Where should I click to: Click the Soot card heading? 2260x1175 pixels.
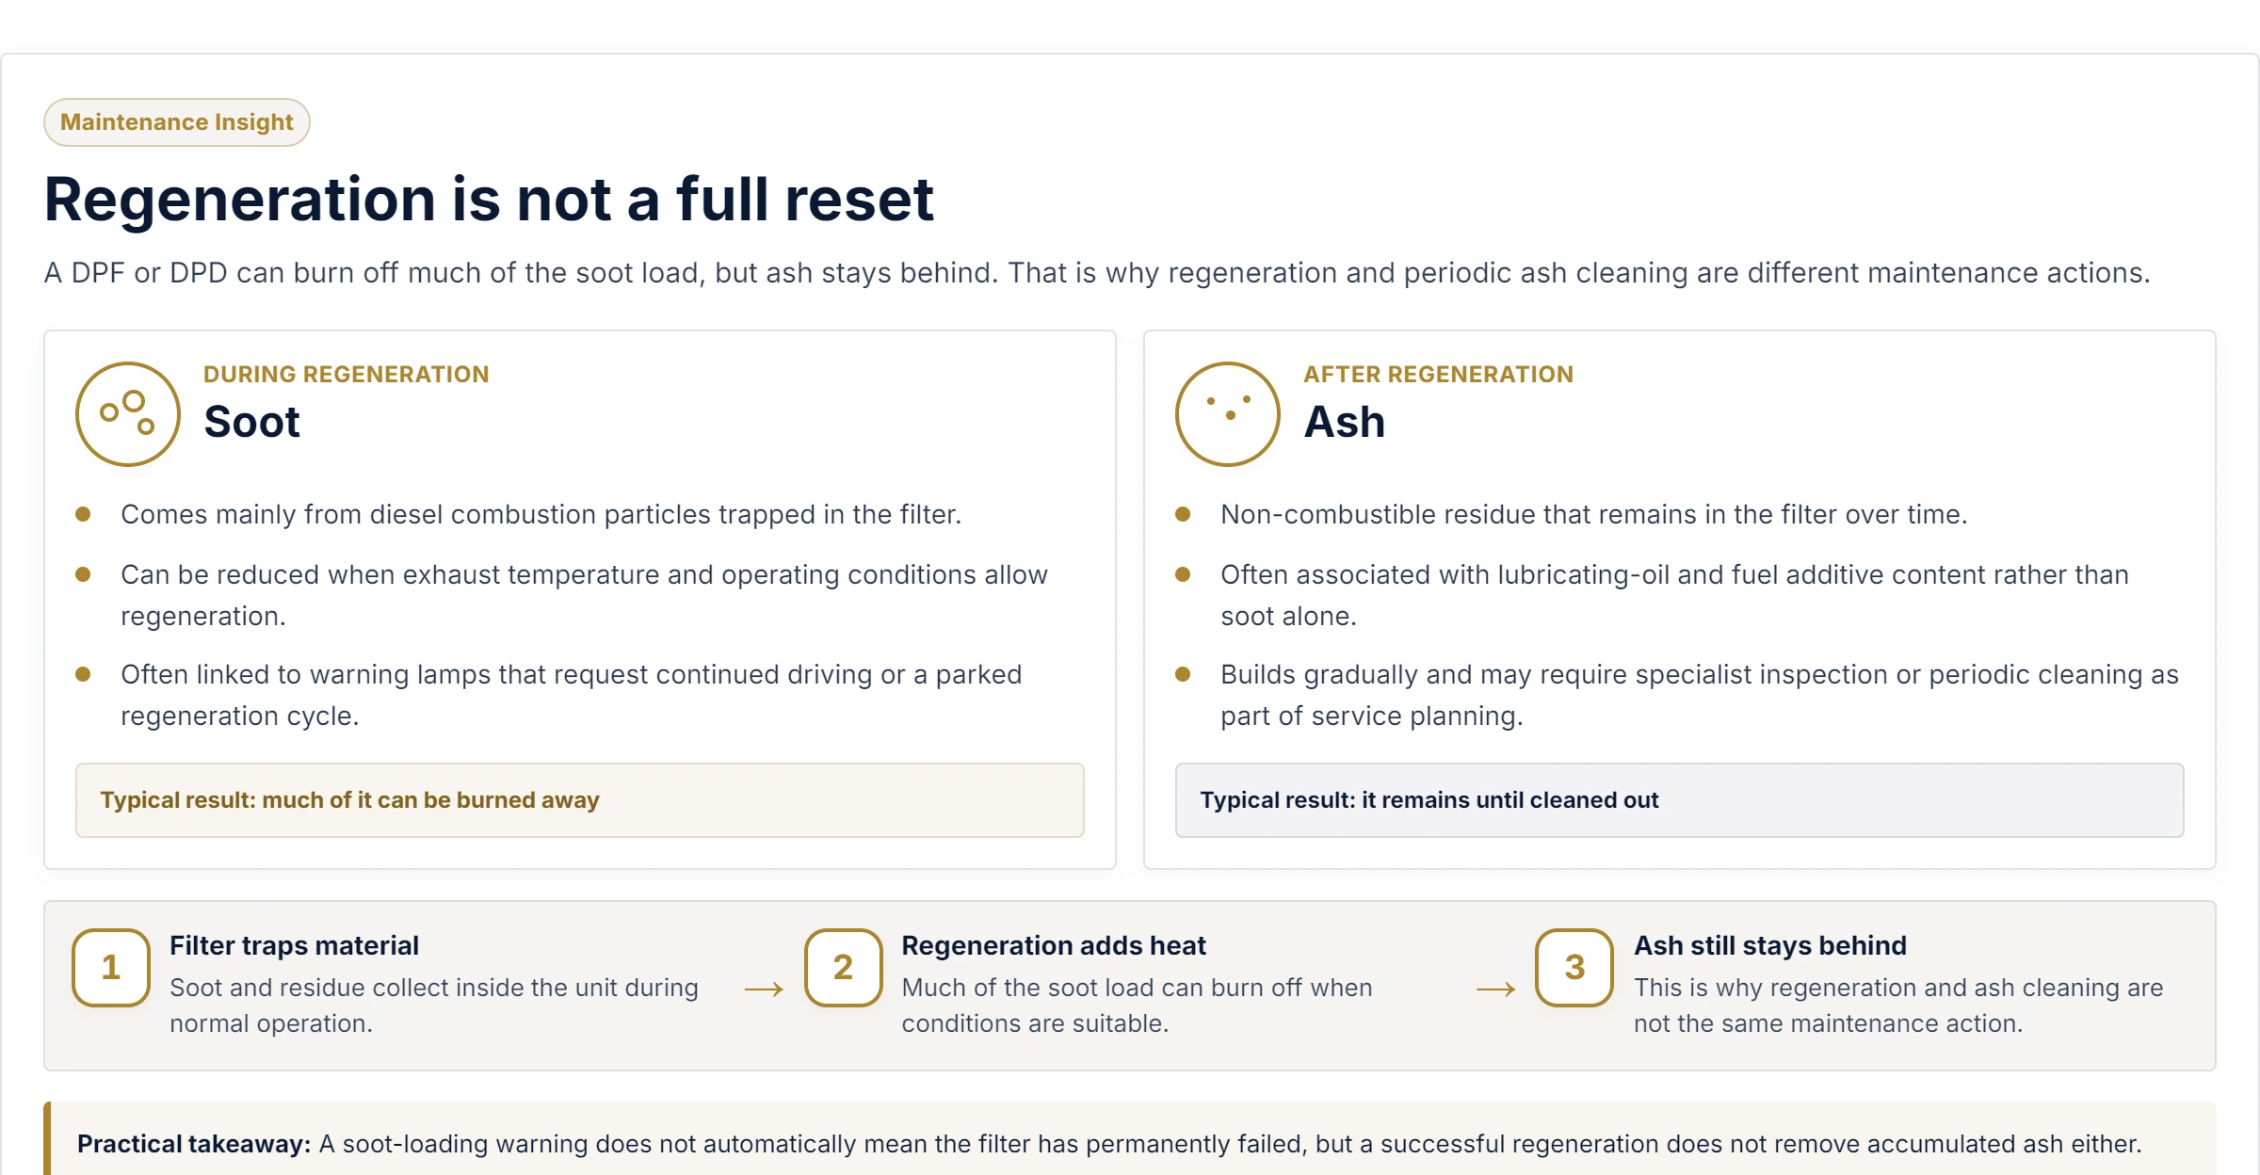[252, 422]
